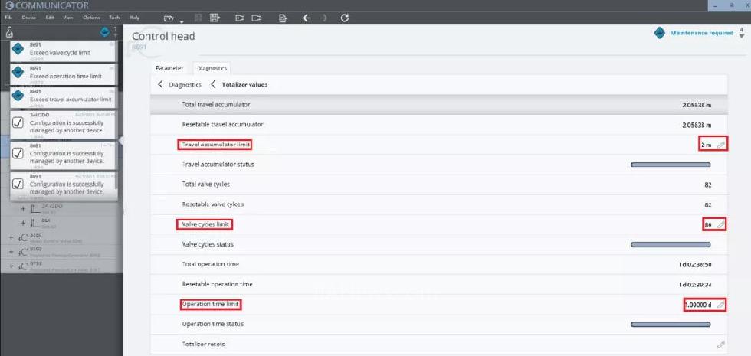
Task: Switch to the Parameter tab
Action: [169, 68]
